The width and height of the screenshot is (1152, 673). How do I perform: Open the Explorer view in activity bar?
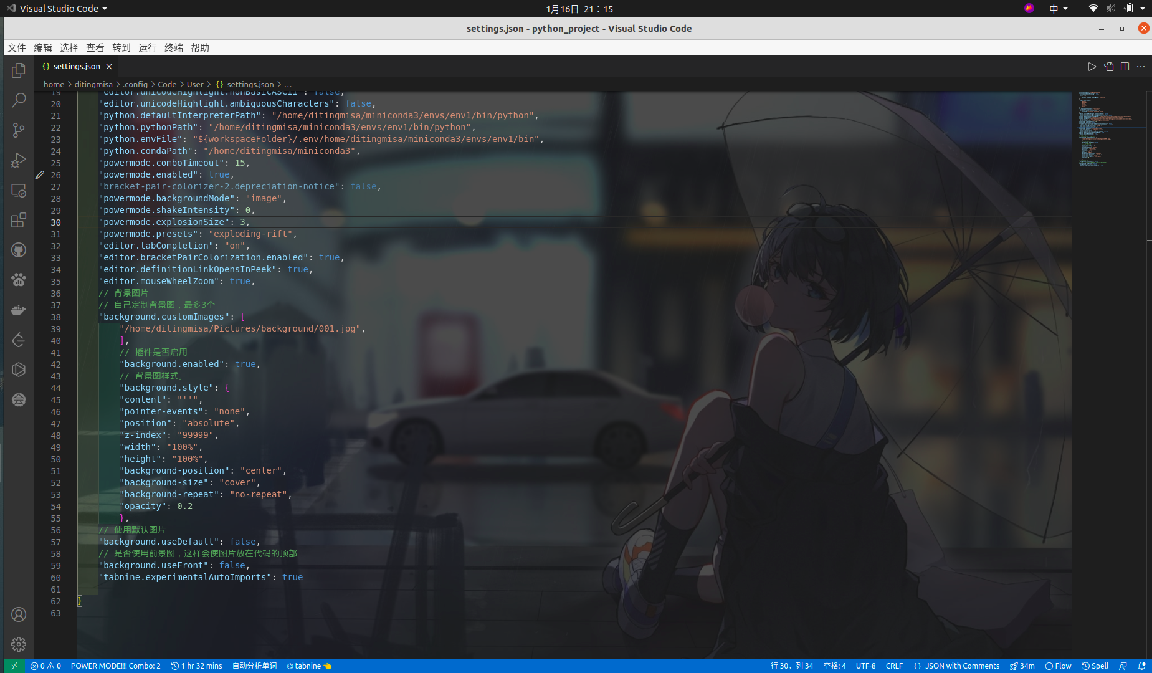coord(19,70)
